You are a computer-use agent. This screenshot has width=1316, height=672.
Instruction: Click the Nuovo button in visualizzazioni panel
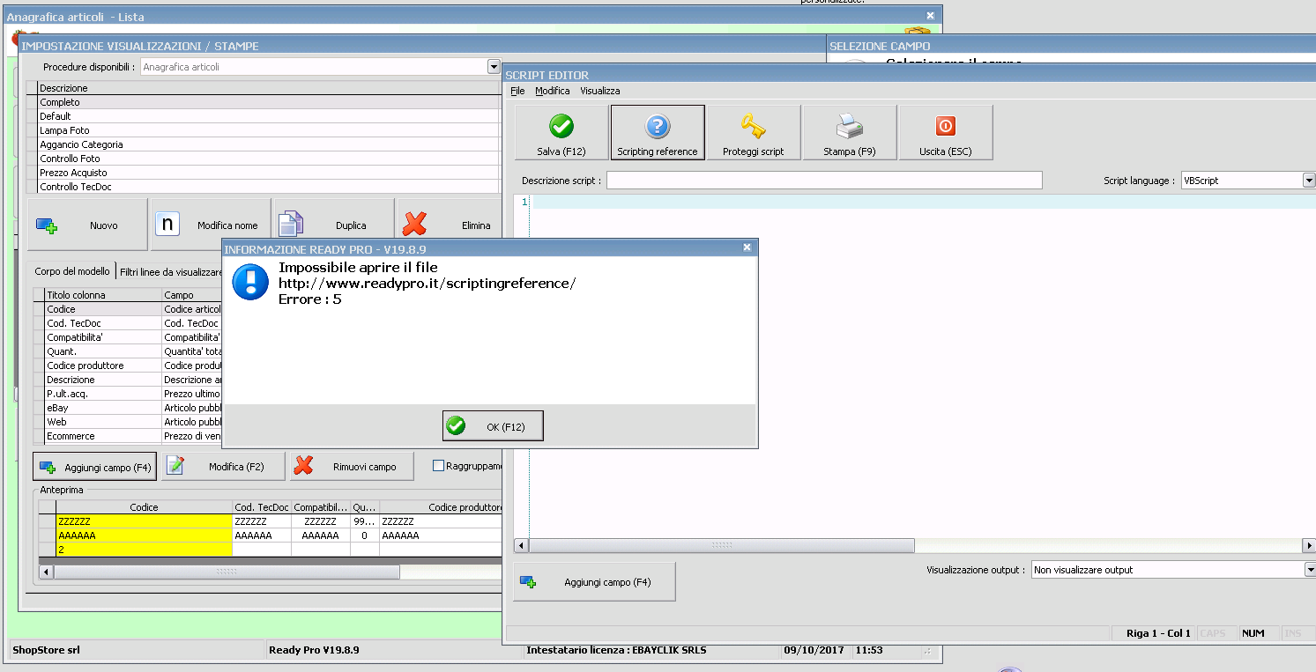(x=88, y=225)
